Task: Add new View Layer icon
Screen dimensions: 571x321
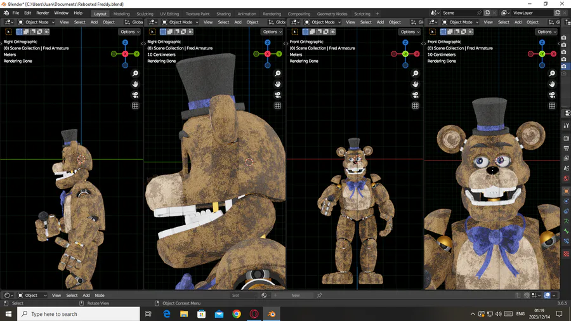Action: tap(557, 13)
